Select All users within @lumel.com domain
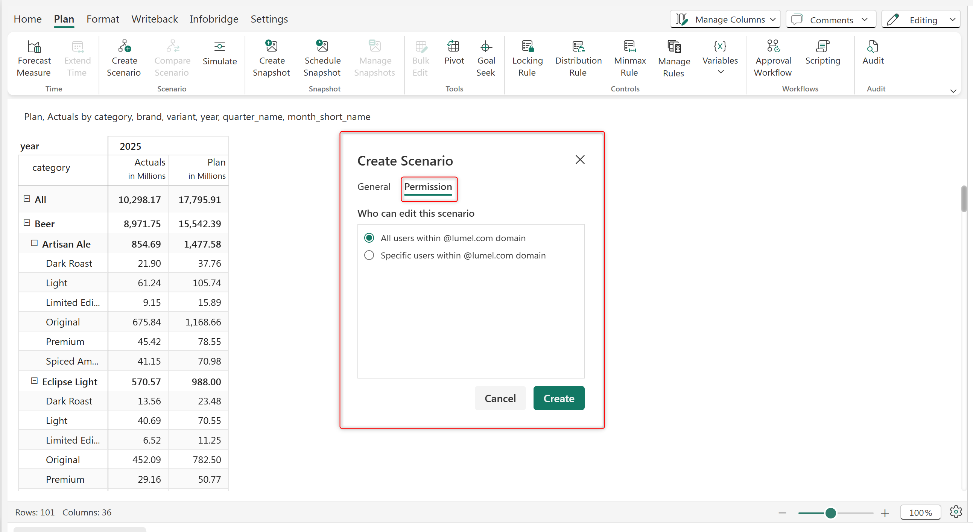This screenshot has height=532, width=973. point(369,238)
